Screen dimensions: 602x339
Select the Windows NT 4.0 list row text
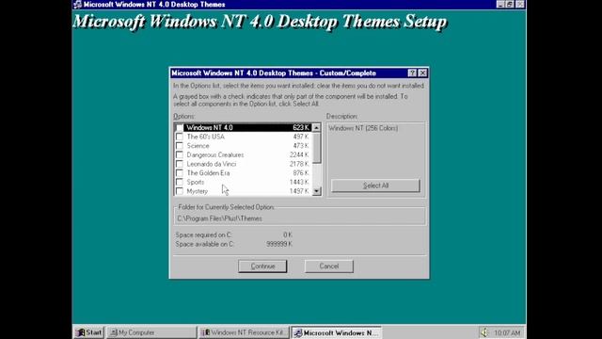210,128
